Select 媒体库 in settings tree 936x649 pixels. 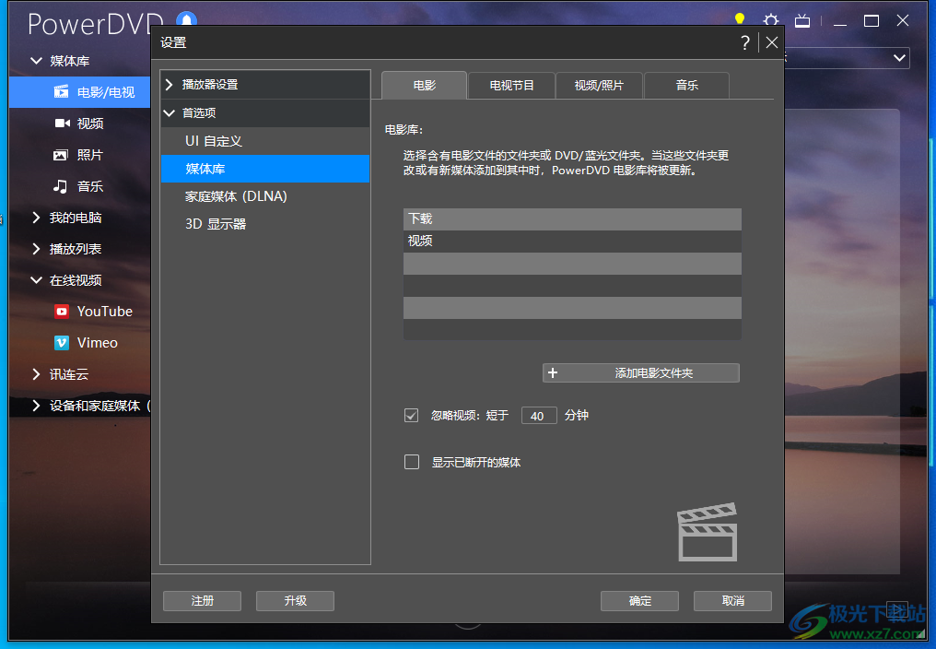265,169
